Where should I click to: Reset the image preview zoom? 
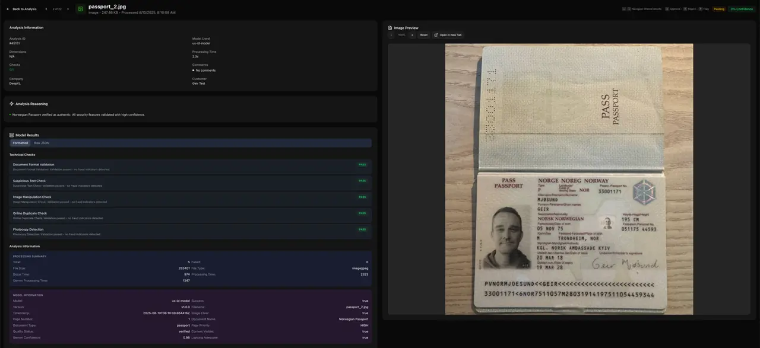point(423,35)
